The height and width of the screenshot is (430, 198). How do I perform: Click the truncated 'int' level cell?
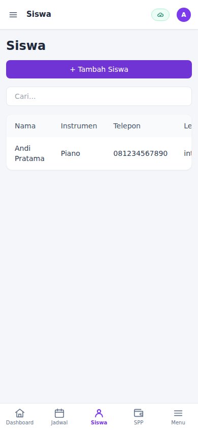coord(188,153)
